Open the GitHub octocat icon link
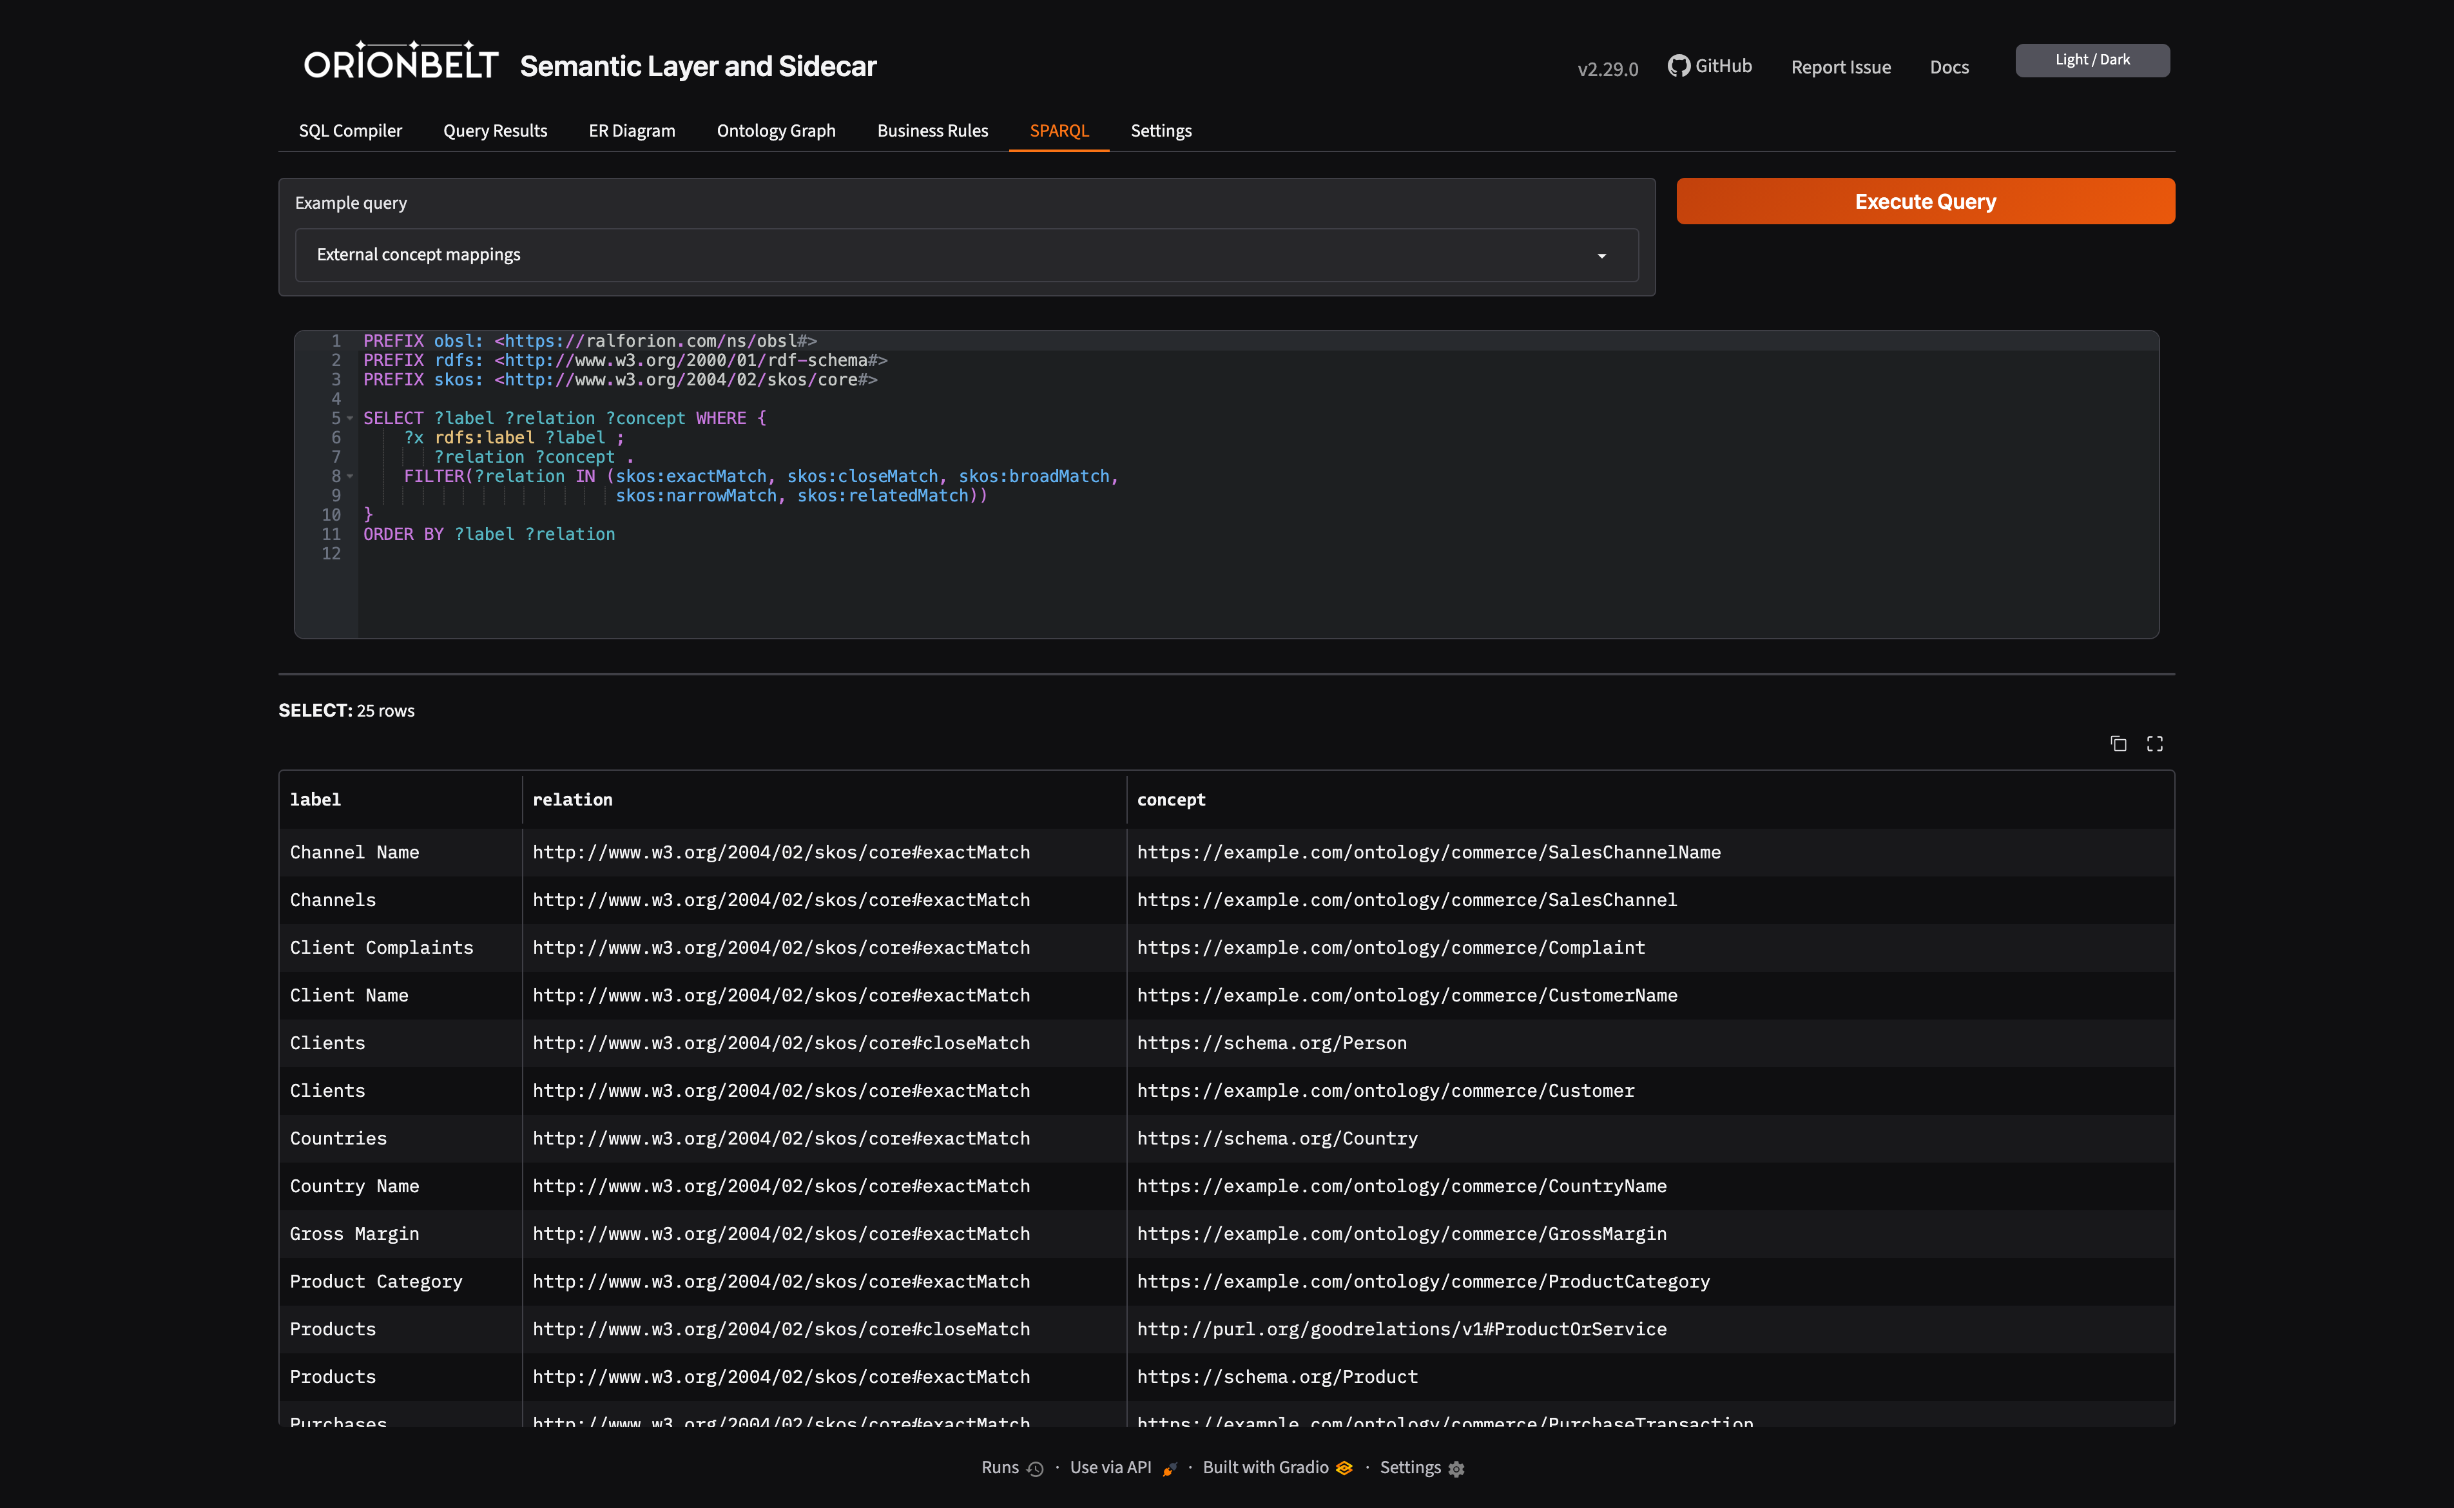The image size is (2454, 1508). tap(1678, 66)
